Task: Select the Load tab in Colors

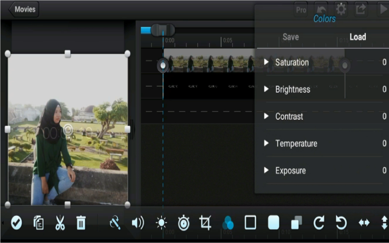Action: [x=358, y=37]
